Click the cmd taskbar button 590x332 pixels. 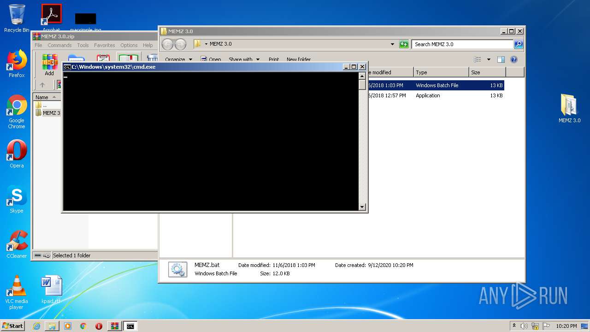point(130,326)
